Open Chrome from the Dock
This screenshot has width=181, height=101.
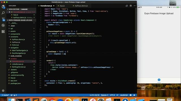tap(52, 100)
